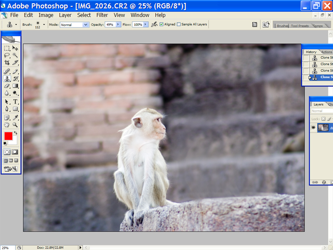Screen dimensions: 333x250
Task: Activate the Hand tool
Action: (7, 125)
